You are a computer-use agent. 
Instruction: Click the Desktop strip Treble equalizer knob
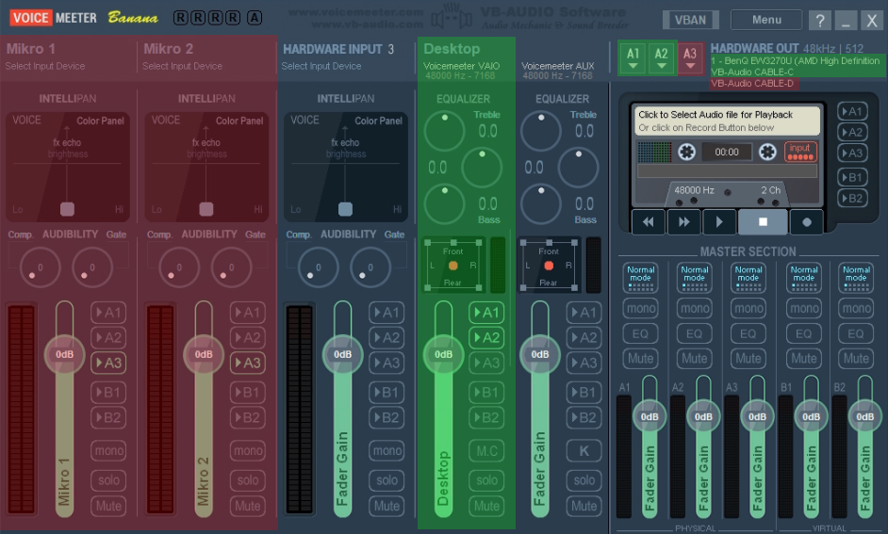[445, 131]
